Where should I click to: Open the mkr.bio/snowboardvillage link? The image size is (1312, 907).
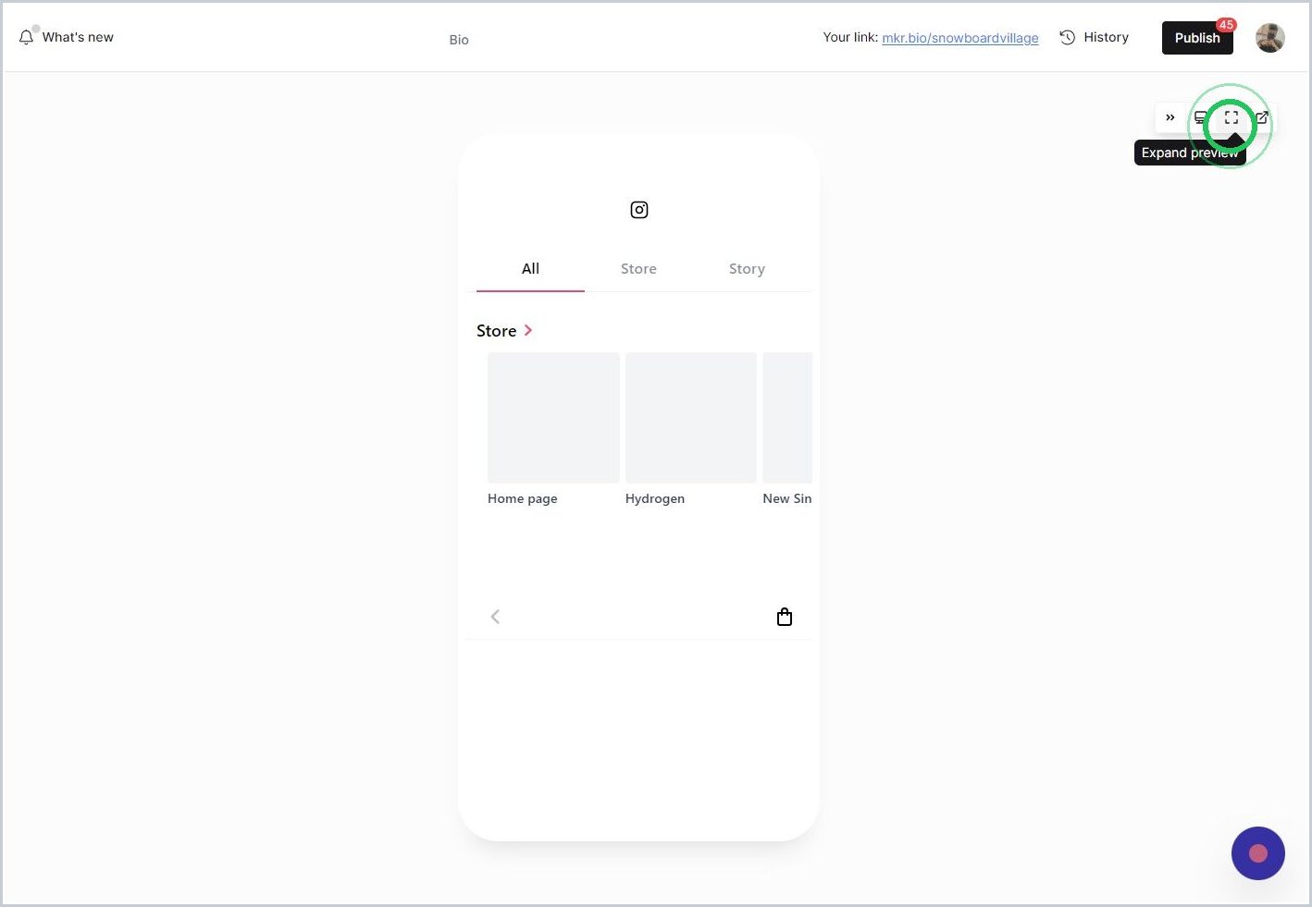pos(960,38)
